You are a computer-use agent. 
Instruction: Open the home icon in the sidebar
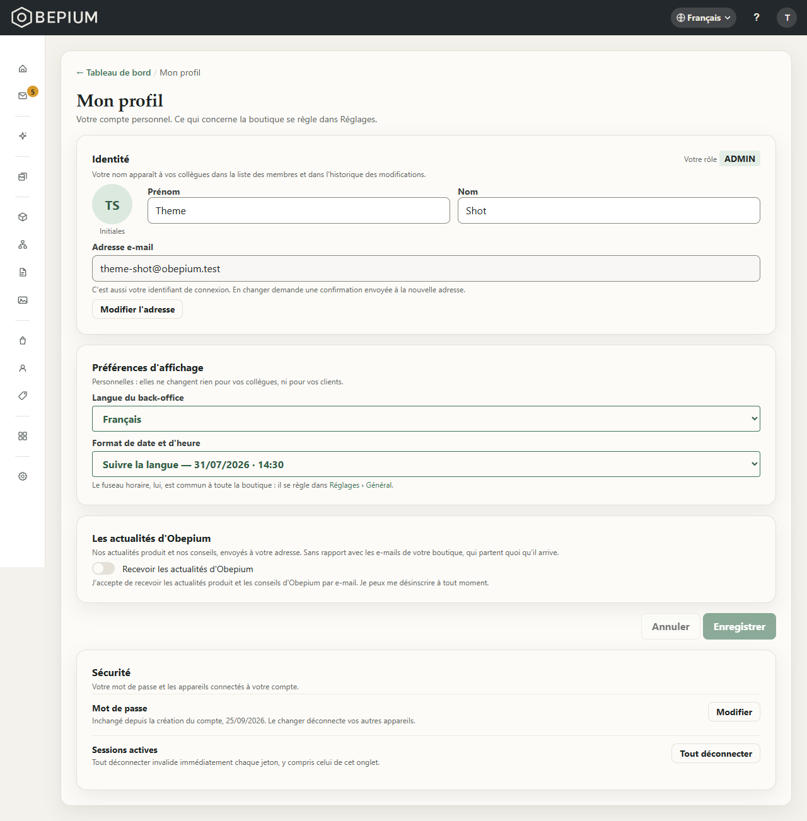click(23, 69)
